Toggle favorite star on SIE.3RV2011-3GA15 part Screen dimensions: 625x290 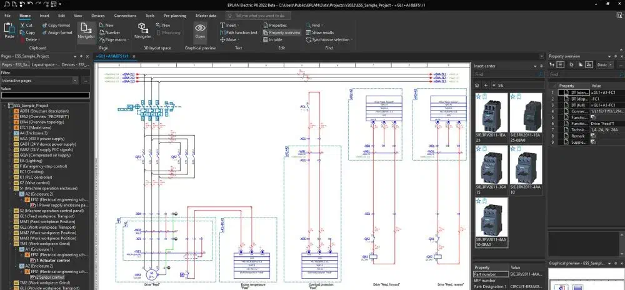coord(478,149)
